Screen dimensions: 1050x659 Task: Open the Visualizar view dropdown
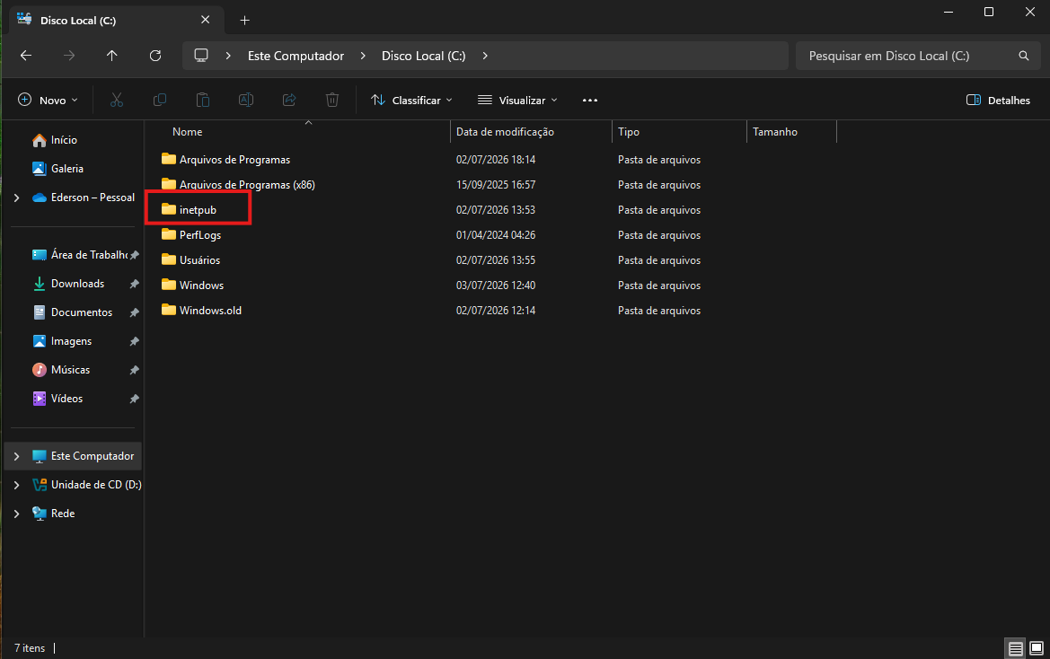coord(517,101)
